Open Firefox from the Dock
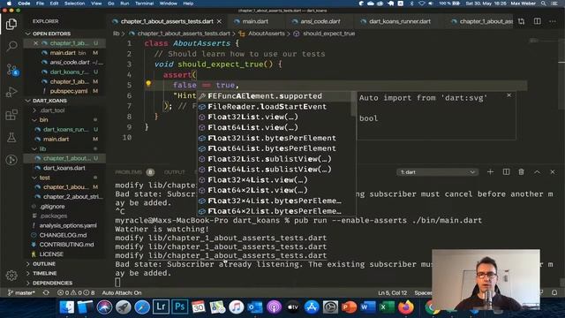Viewport: 565px width, 318px height. 405,307
